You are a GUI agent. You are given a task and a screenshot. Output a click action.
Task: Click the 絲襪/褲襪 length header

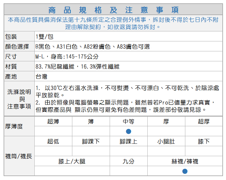(185, 161)
